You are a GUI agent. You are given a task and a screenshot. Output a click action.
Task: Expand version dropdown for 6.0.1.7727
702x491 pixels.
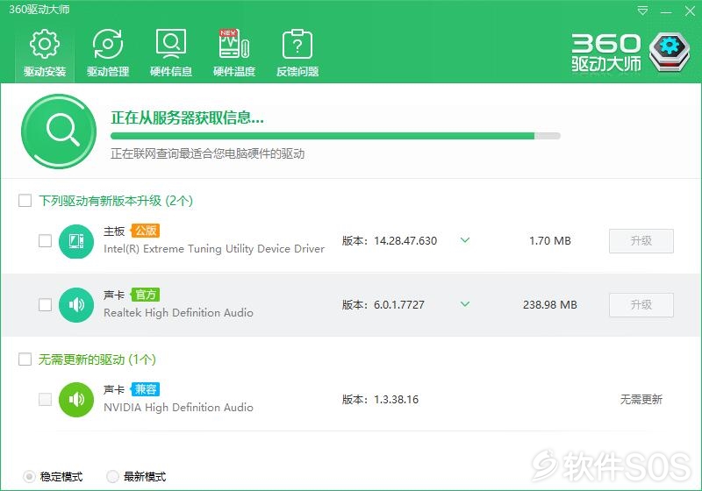pyautogui.click(x=465, y=304)
